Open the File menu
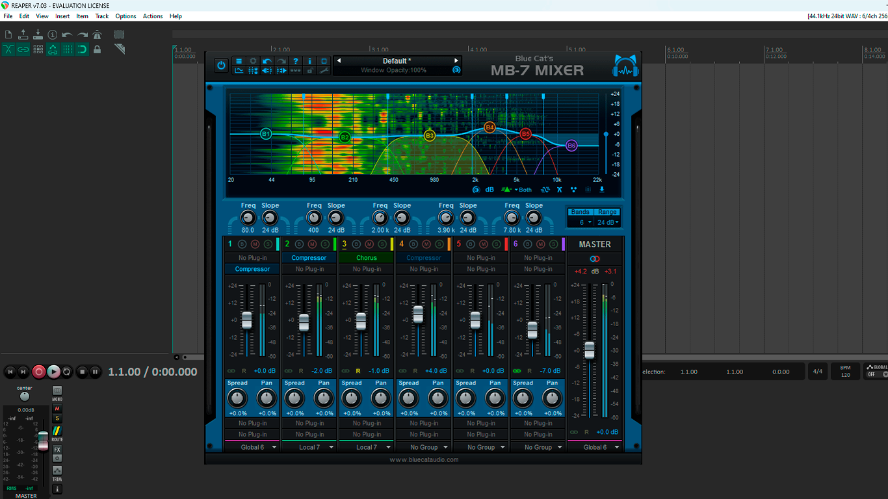The height and width of the screenshot is (499, 888). 8,16
